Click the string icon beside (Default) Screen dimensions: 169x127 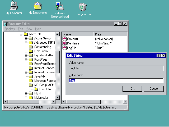(64, 39)
